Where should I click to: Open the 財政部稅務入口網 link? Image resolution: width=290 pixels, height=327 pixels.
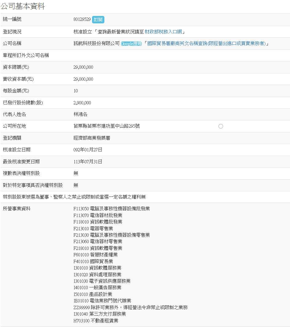click(x=163, y=32)
